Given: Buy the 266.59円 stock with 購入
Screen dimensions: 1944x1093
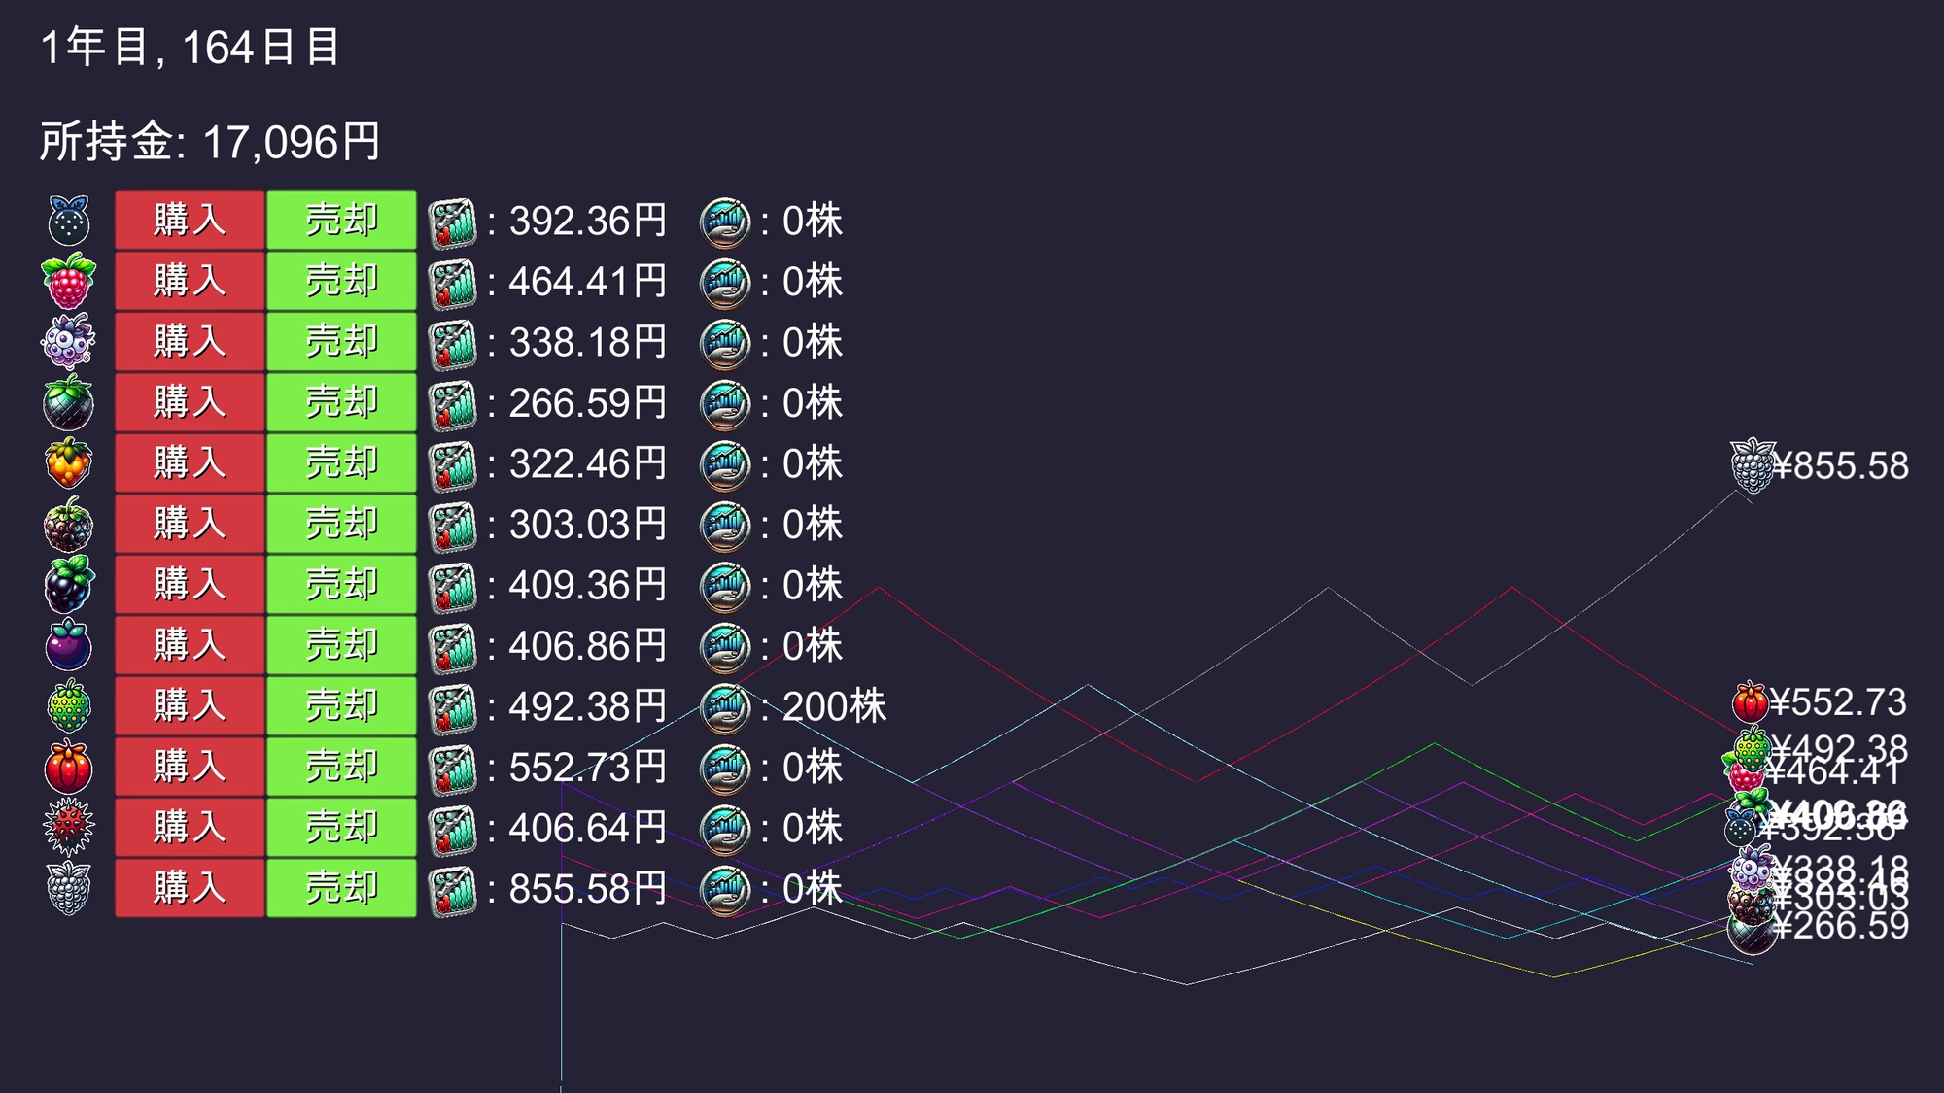Looking at the screenshot, I should pos(190,402).
